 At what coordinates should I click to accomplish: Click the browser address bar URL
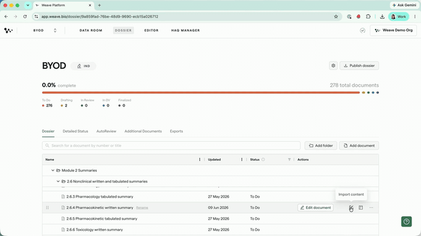tap(100, 16)
